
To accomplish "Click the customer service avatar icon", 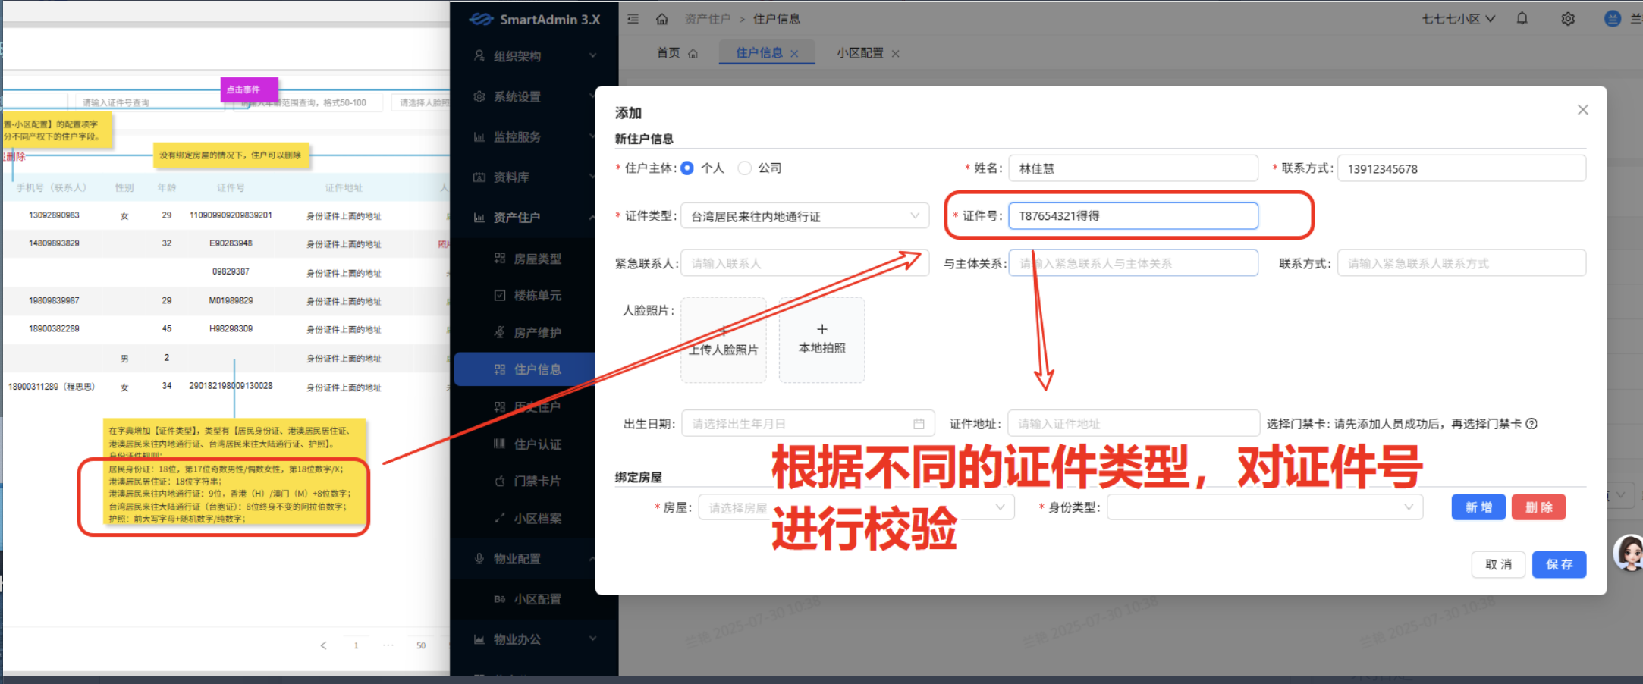I will tap(1629, 553).
